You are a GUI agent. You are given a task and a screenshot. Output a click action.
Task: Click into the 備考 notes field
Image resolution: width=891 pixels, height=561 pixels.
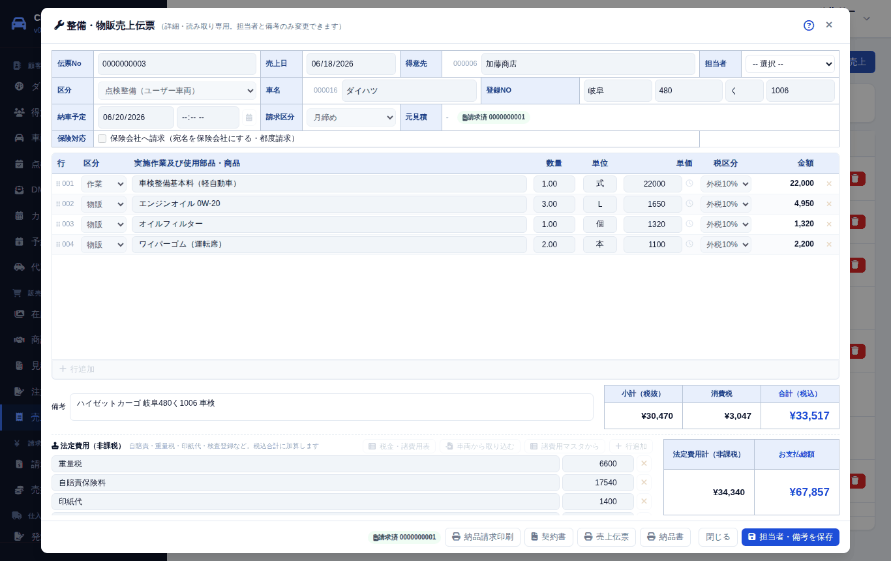click(x=331, y=407)
